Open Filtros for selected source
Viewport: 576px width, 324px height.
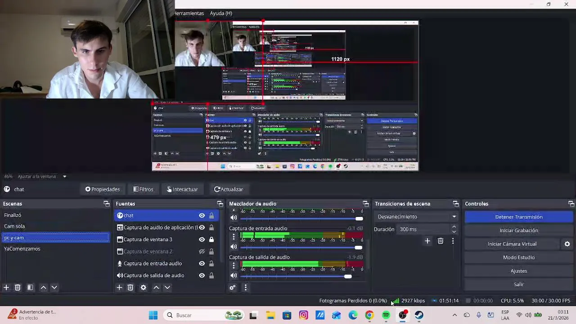pyautogui.click(x=143, y=189)
